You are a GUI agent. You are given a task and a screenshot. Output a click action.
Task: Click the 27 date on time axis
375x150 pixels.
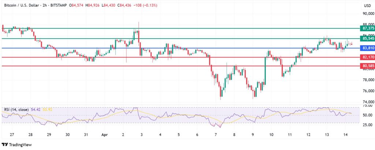click(x=12, y=135)
